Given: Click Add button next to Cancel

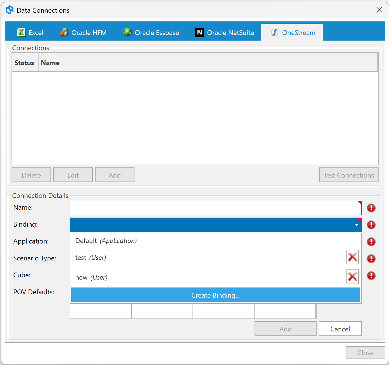Looking at the screenshot, I should pyautogui.click(x=286, y=329).
